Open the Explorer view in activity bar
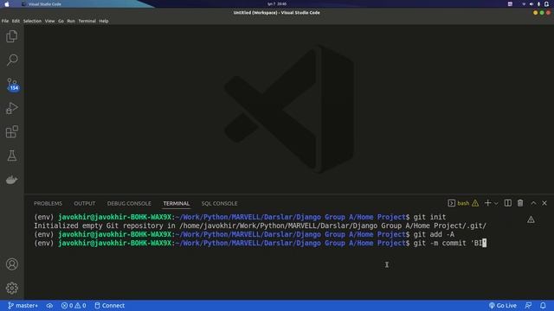This screenshot has height=311, width=554. point(12,36)
